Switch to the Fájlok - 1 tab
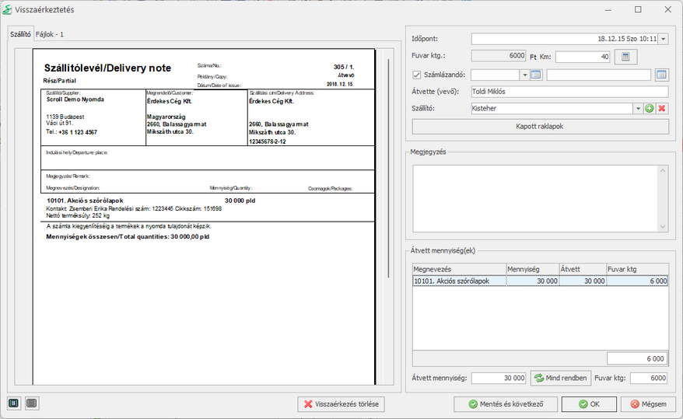683x419 pixels. (50, 34)
